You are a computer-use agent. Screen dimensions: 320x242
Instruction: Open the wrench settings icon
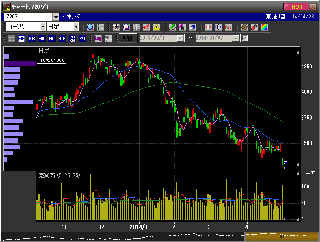(254, 27)
